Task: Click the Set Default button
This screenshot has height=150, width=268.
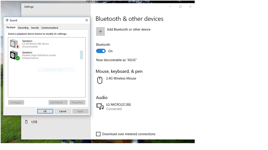Action: point(57,102)
